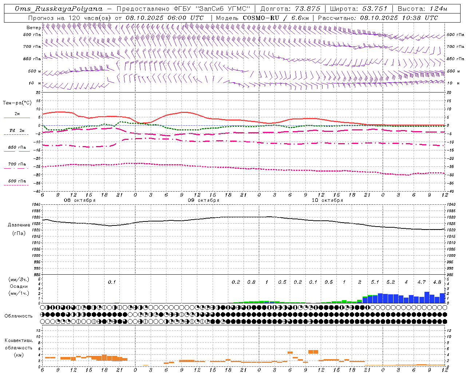Click the "Прогноз на 120 часа(ов)" text
Viewport: 466px width, 373px height.
[70, 18]
